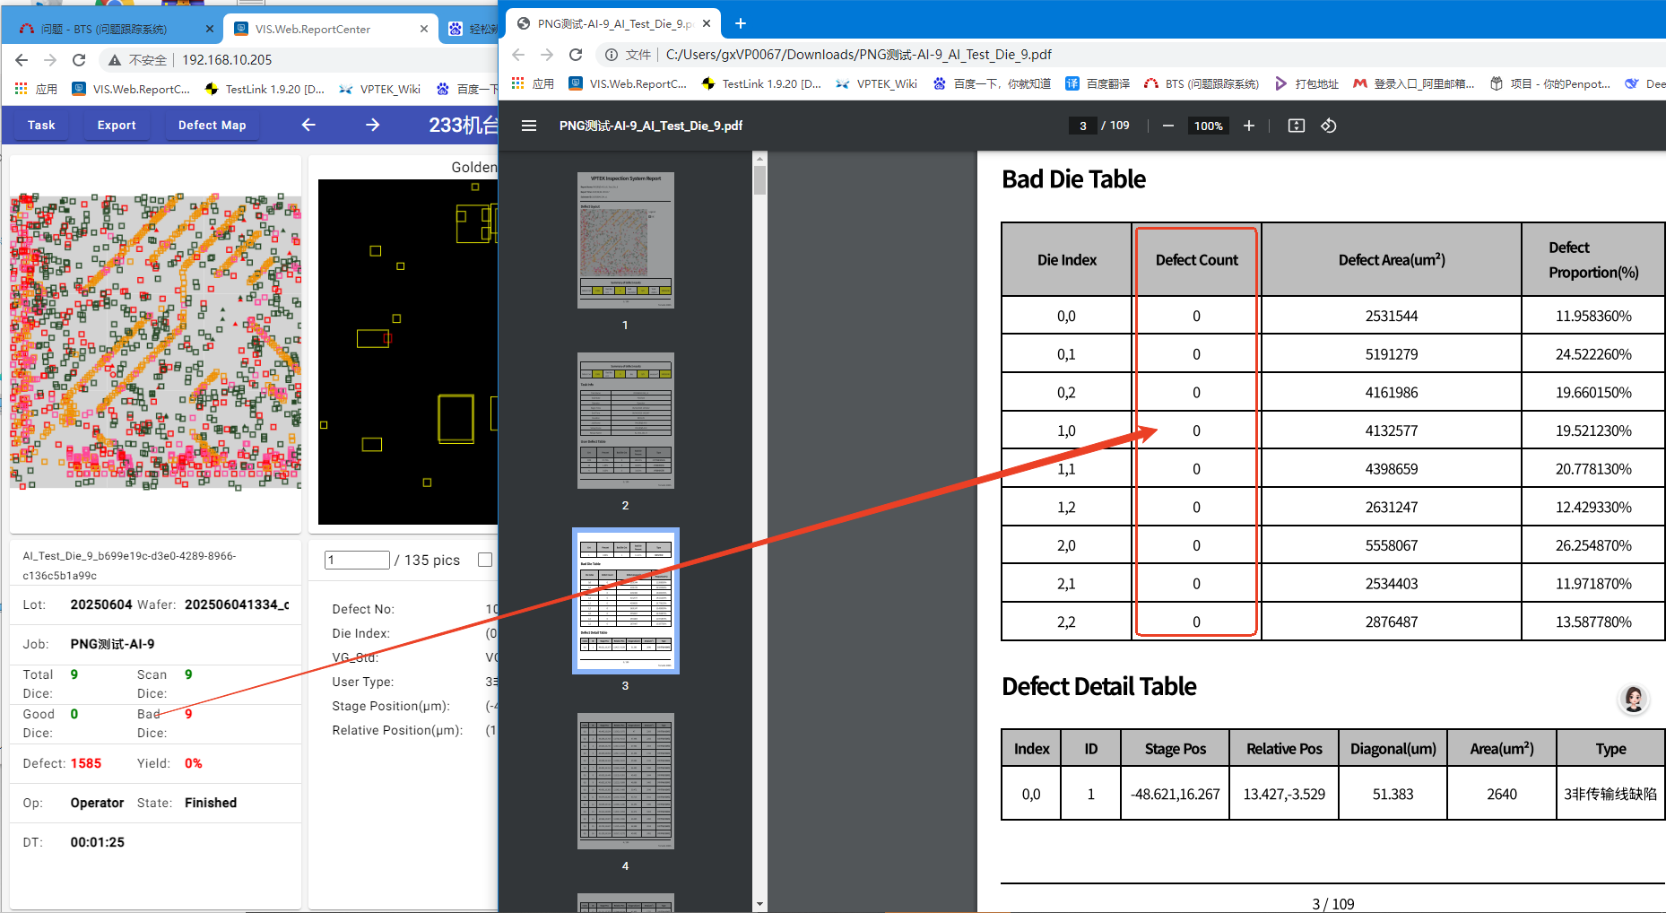The width and height of the screenshot is (1666, 913).
Task: Close the BTS 问题跟踪系统 tab
Action: [x=210, y=29]
